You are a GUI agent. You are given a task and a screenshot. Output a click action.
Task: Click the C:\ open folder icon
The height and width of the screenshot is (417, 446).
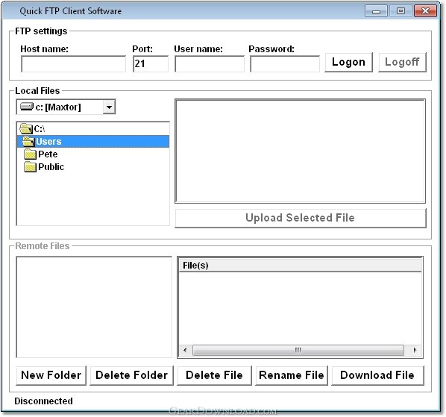pyautogui.click(x=26, y=129)
